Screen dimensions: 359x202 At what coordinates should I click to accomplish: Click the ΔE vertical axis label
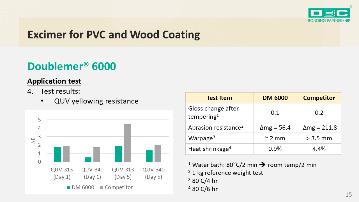pyautogui.click(x=33, y=141)
